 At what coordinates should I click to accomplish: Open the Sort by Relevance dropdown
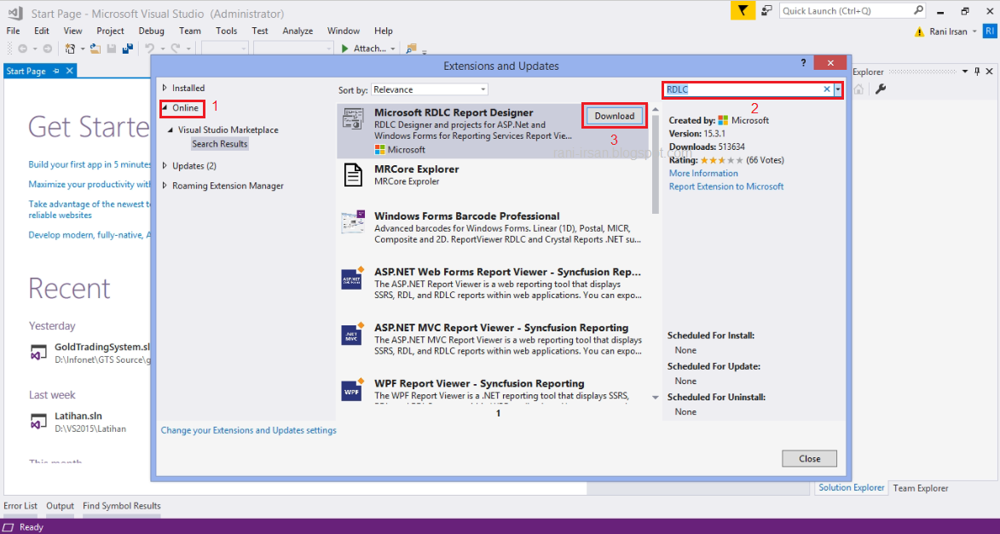click(483, 89)
